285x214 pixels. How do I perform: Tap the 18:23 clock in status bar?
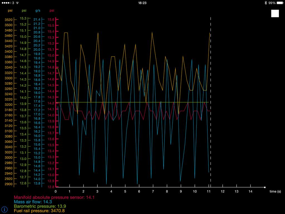click(x=142, y=3)
